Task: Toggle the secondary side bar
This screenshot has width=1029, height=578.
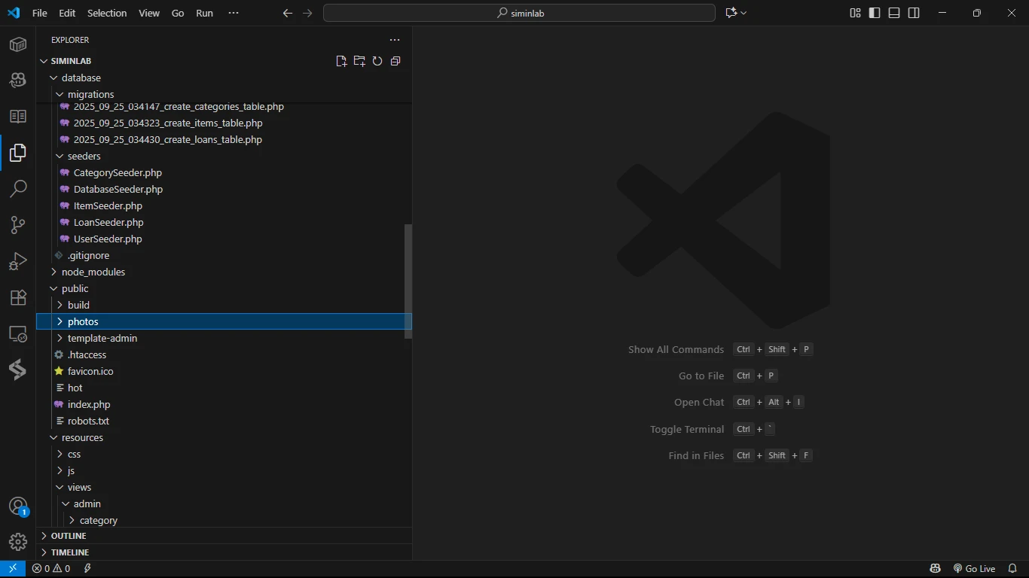Action: (x=914, y=13)
